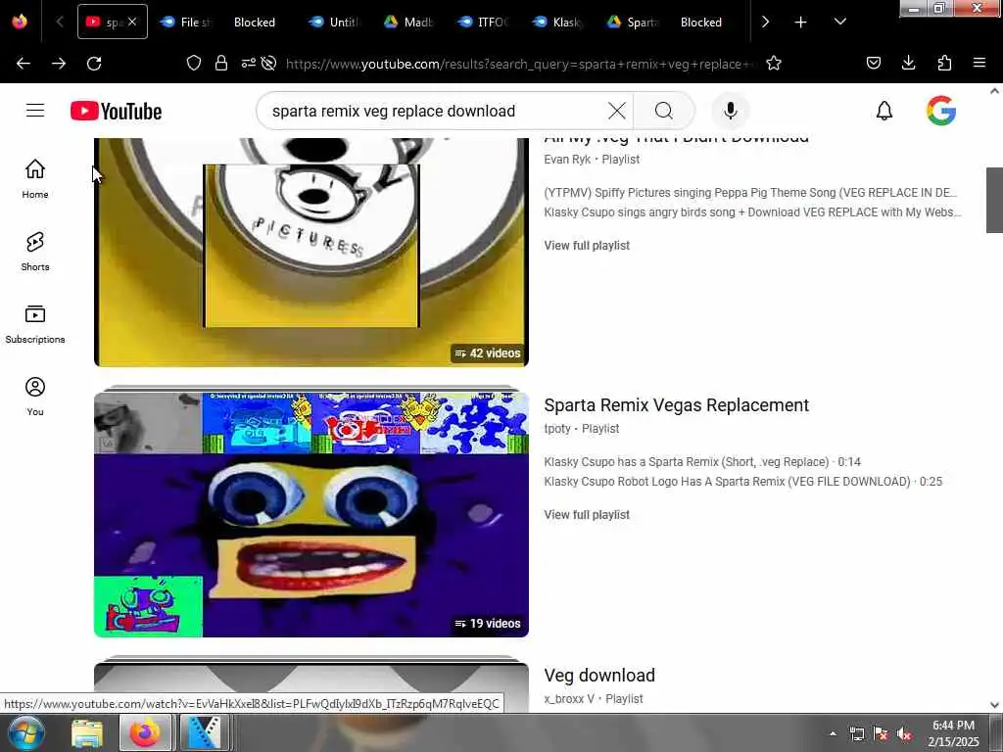The image size is (1003, 752).
Task: Show hidden system tray icons
Action: [833, 733]
